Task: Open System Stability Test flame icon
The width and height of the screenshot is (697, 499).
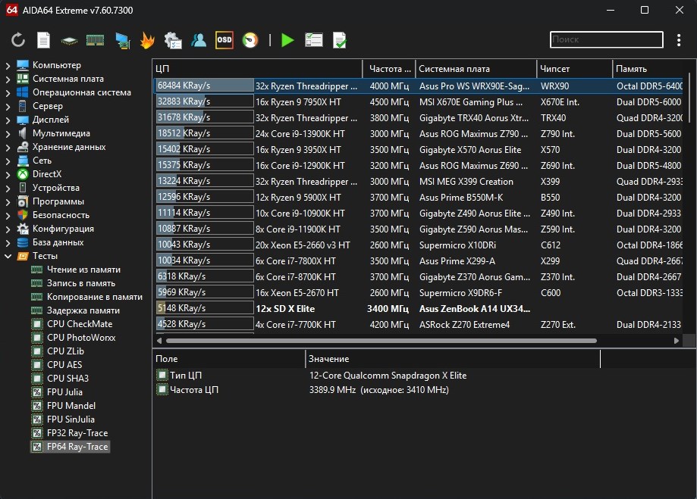Action: pyautogui.click(x=147, y=40)
